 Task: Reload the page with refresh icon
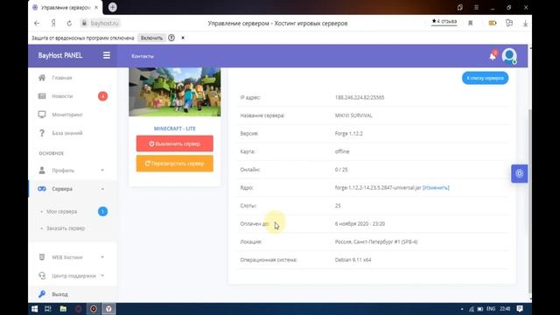[x=69, y=24]
